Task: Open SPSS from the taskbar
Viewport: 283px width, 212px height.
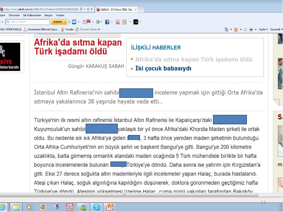Action: 70,207
